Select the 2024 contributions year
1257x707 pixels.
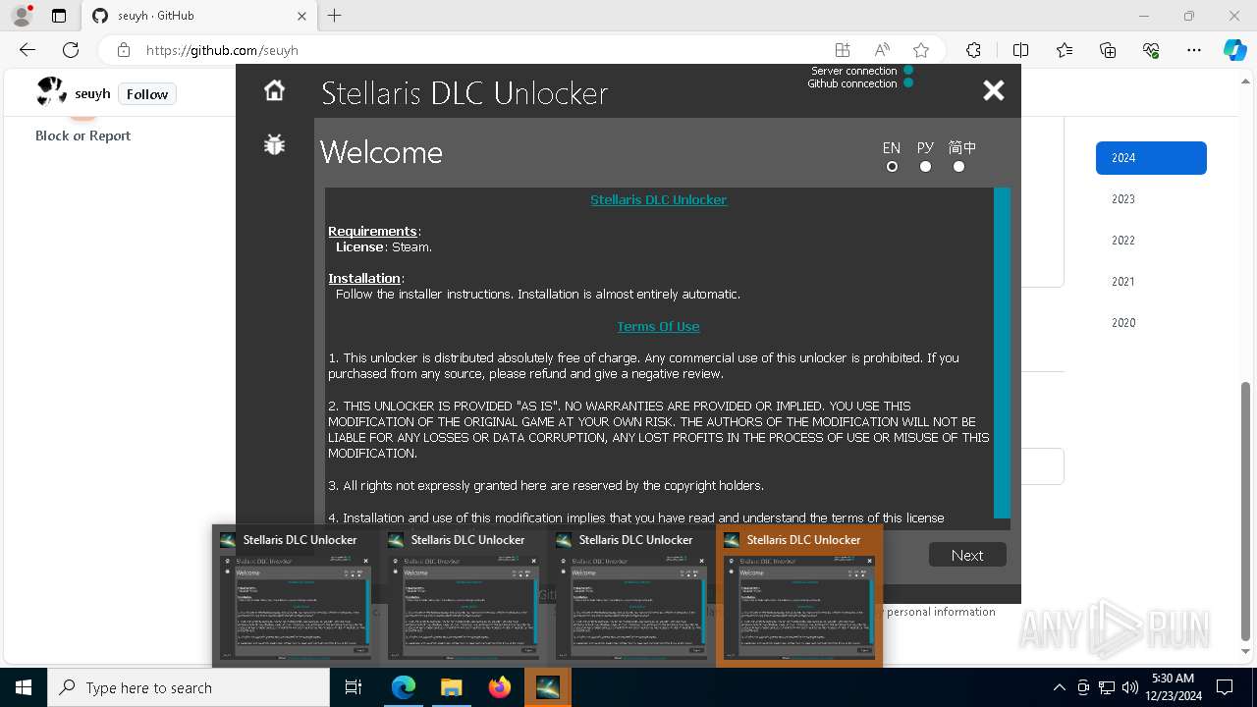pos(1151,158)
